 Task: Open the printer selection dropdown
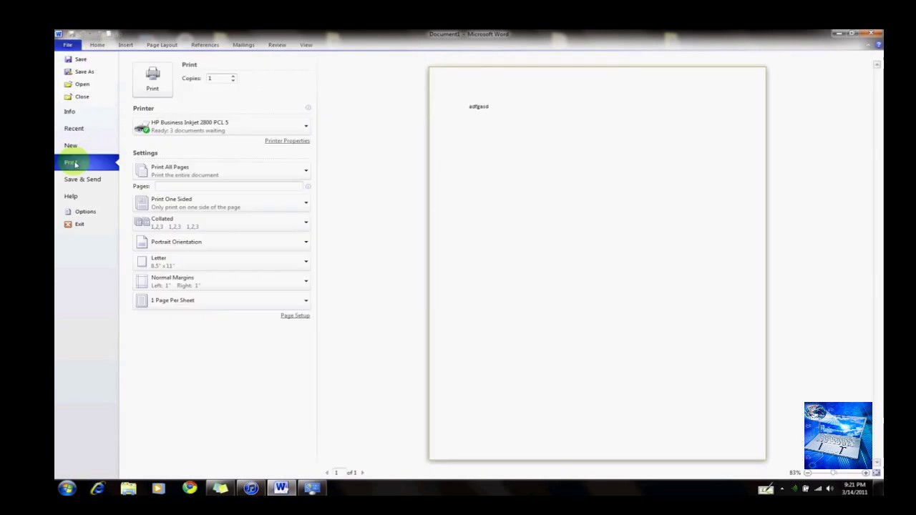point(222,127)
